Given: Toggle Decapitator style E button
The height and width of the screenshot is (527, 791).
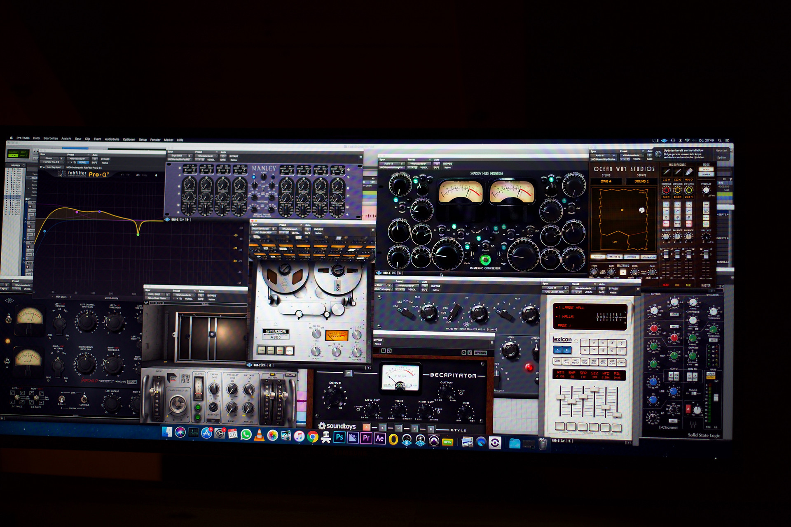Looking at the screenshot, I should coord(382,427).
